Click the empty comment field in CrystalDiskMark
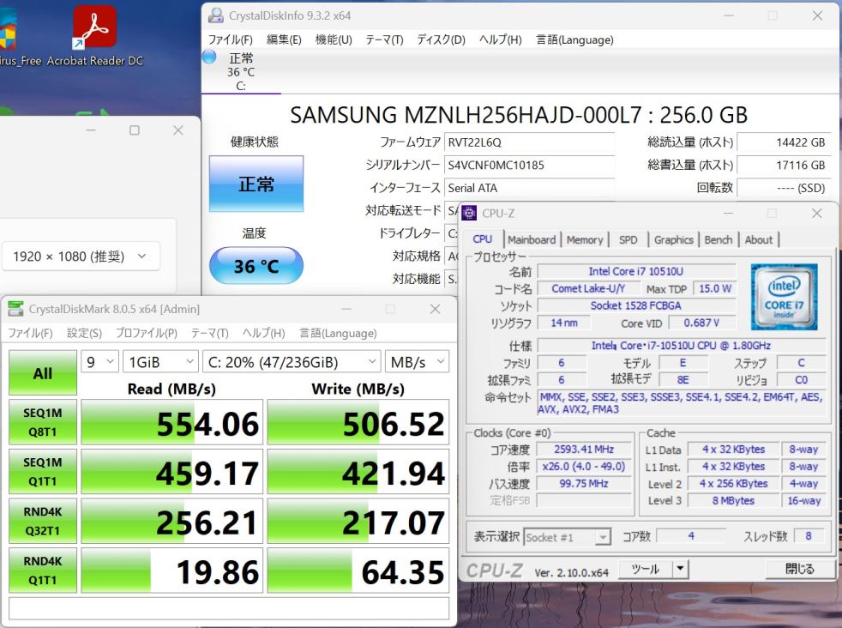The height and width of the screenshot is (628, 842). pyautogui.click(x=229, y=608)
